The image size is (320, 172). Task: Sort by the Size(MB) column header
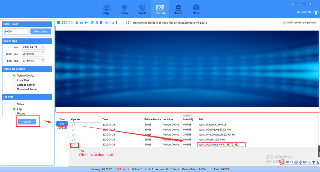point(188,119)
